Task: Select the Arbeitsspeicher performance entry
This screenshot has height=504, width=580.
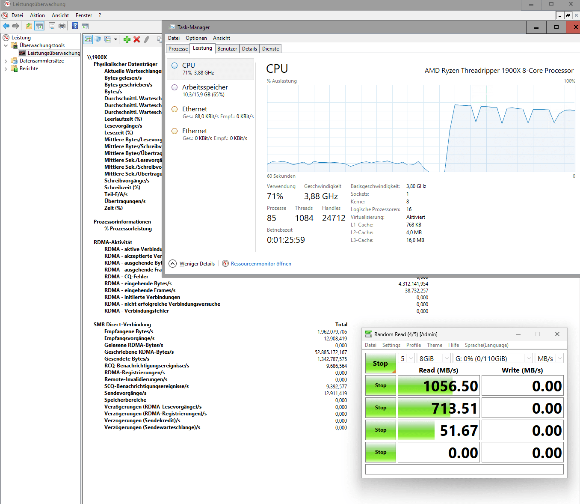Action: (x=210, y=91)
